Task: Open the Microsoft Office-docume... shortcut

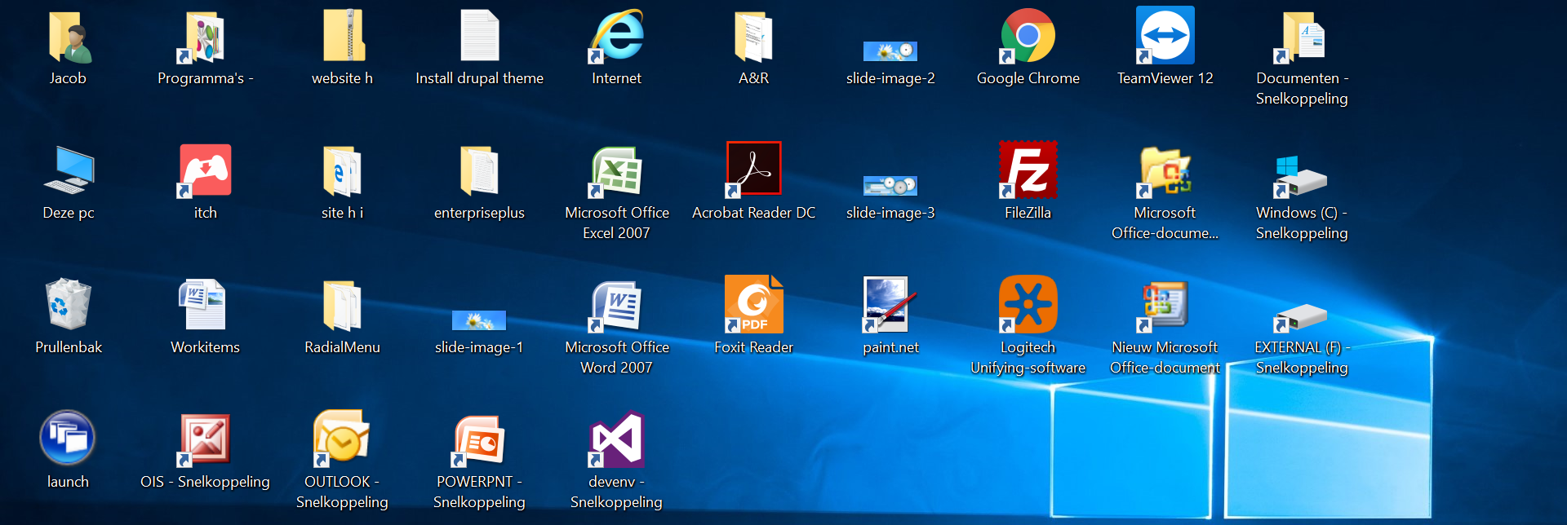Action: tap(1165, 172)
